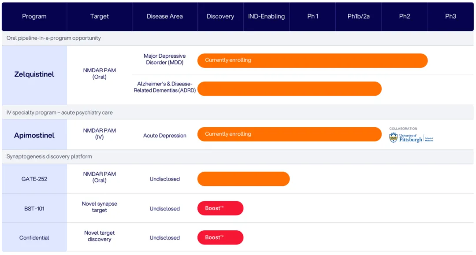This screenshot has height=255, width=476.
Task: Select the BST-101 program row
Action: pos(34,208)
